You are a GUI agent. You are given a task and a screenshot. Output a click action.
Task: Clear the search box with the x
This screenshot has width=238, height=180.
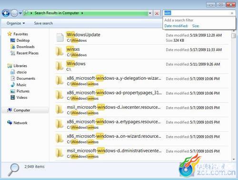pyautogui.click(x=232, y=13)
